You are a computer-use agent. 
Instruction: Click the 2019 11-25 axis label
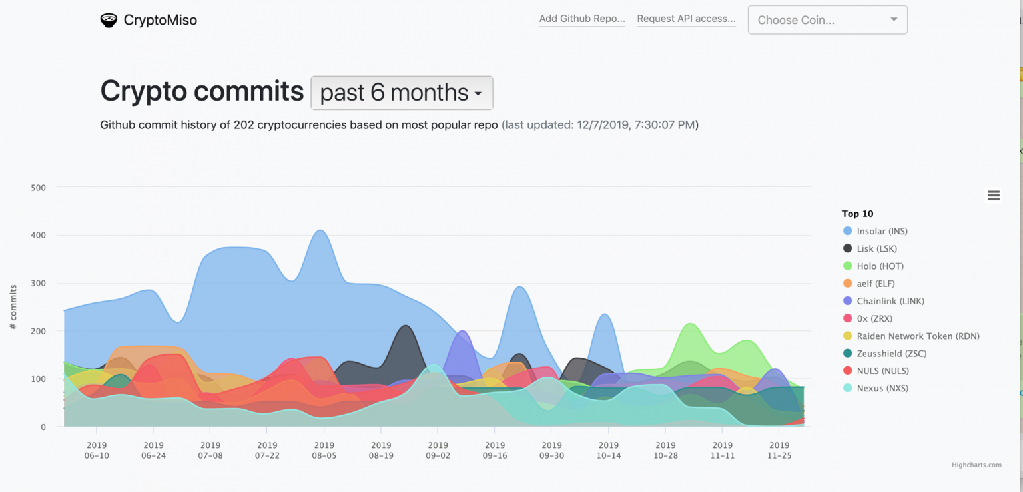coord(779,450)
